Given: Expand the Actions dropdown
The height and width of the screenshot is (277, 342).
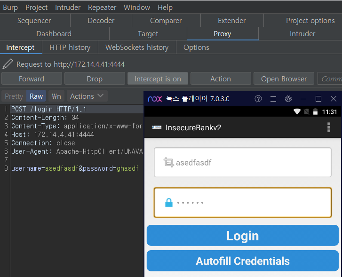Looking at the screenshot, I should click(87, 96).
